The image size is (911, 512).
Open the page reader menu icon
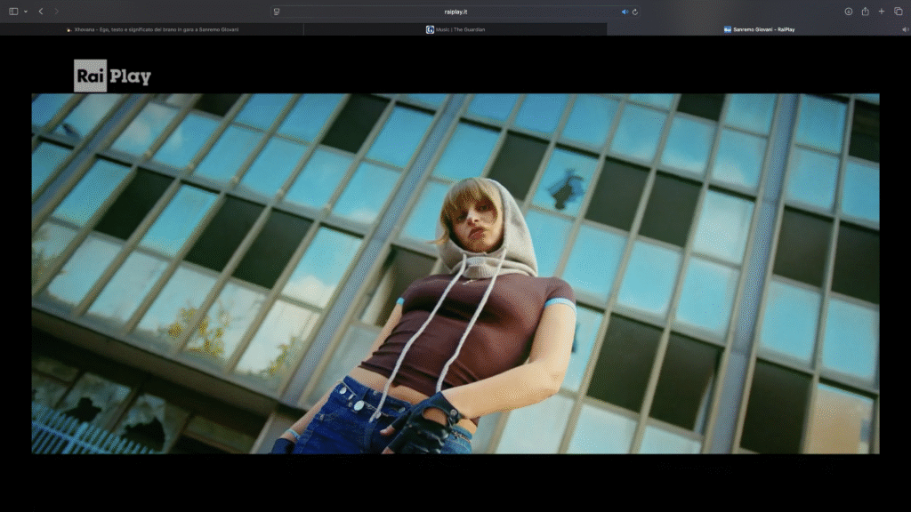[x=277, y=12]
